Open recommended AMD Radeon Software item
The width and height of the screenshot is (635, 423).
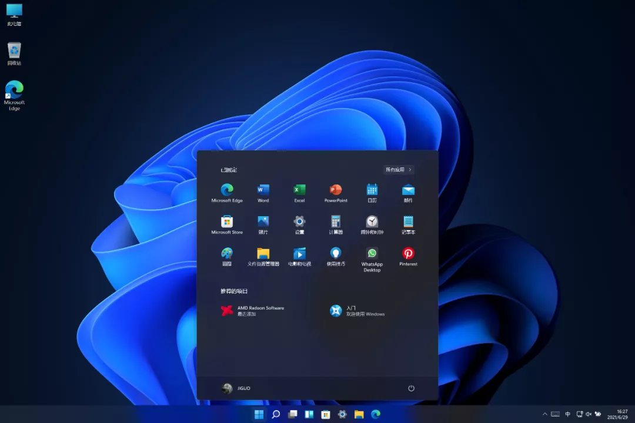click(253, 310)
